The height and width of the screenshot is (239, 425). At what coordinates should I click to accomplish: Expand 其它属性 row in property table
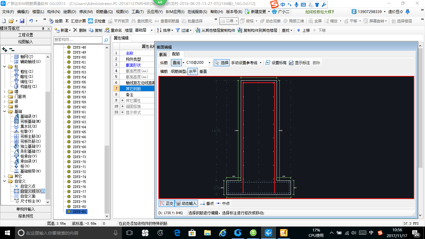[x=122, y=101]
